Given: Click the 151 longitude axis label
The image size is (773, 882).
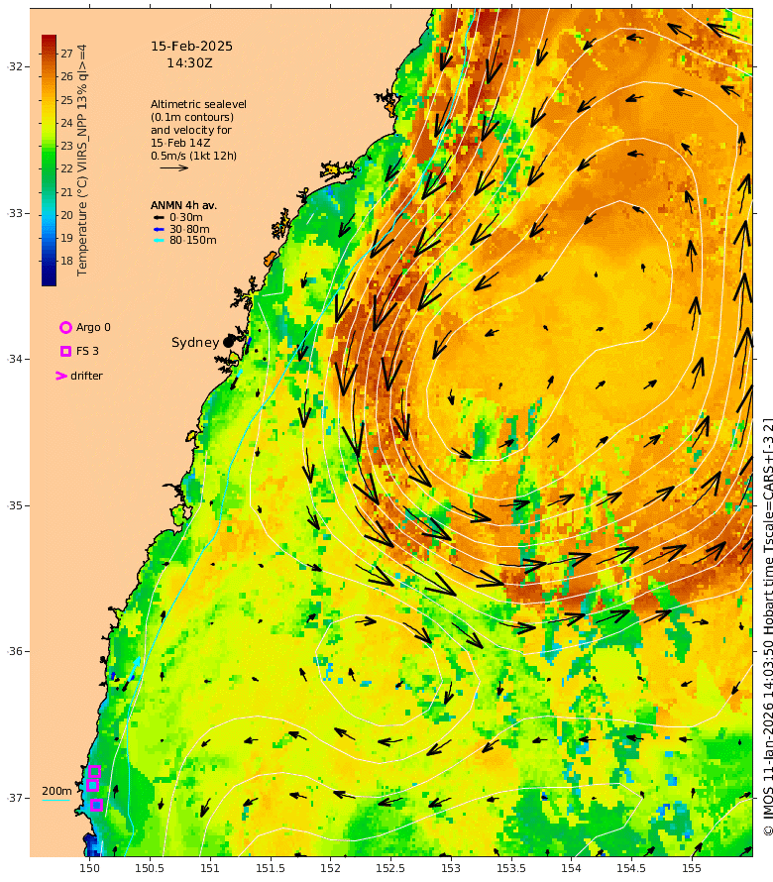Looking at the screenshot, I should [210, 868].
